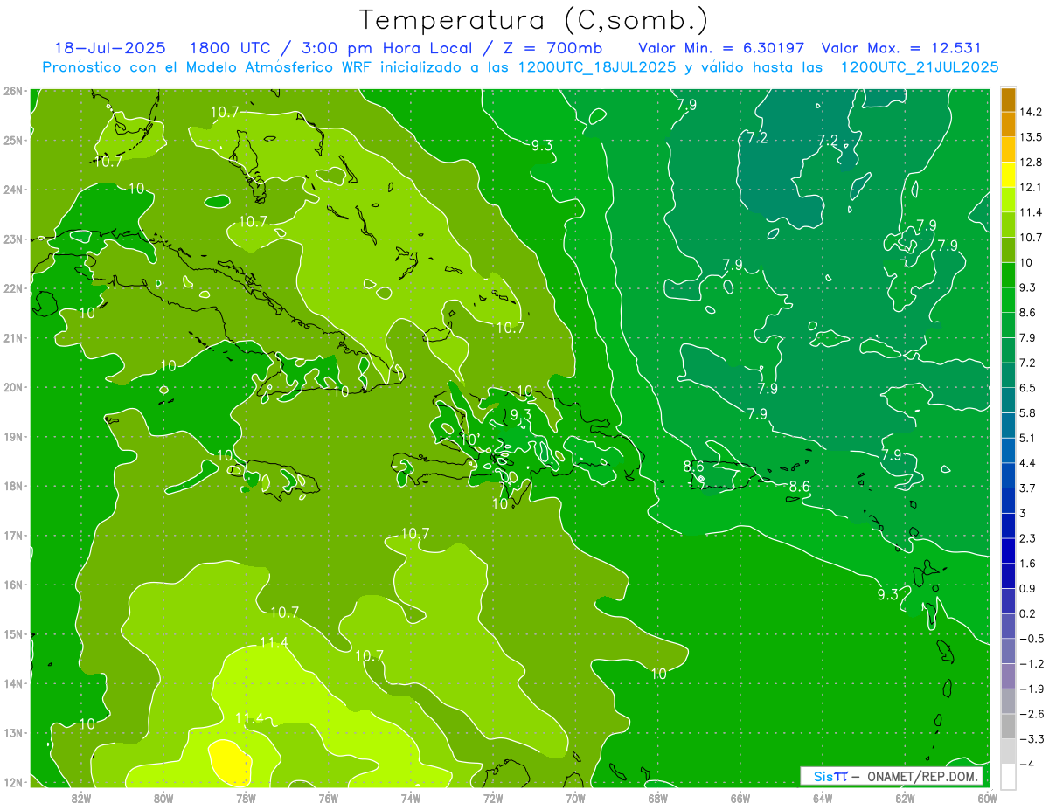Click the 5.1 value on the color scale
This screenshot has height=810, width=1049.
[1028, 438]
